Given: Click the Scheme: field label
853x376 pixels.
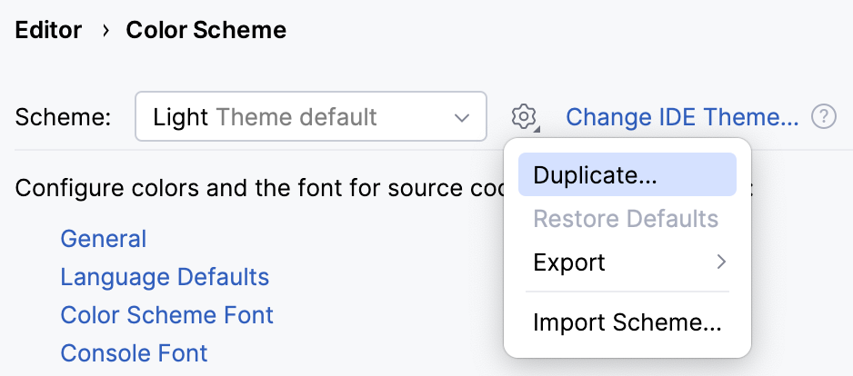Looking at the screenshot, I should coord(64,117).
